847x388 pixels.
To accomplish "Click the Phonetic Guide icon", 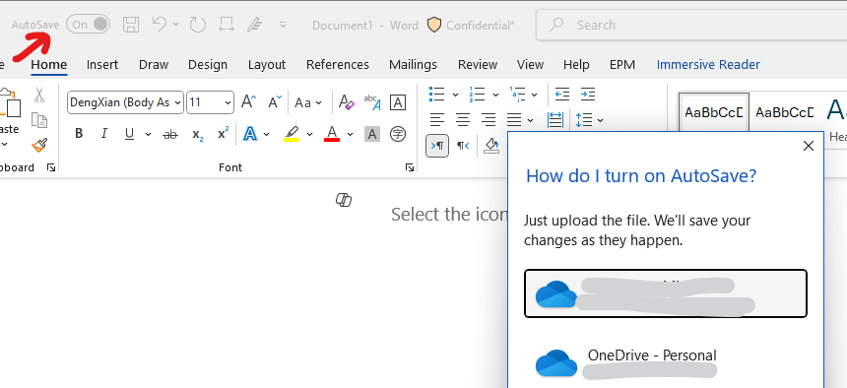I will coord(371,102).
